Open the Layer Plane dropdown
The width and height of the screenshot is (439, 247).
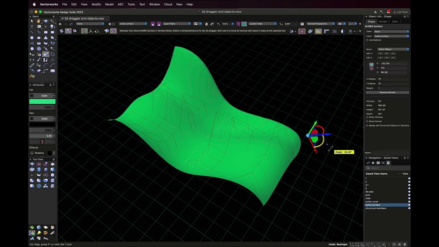point(177,24)
